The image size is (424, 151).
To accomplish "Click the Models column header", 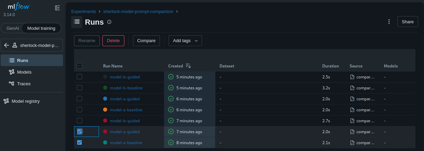I will (391, 66).
